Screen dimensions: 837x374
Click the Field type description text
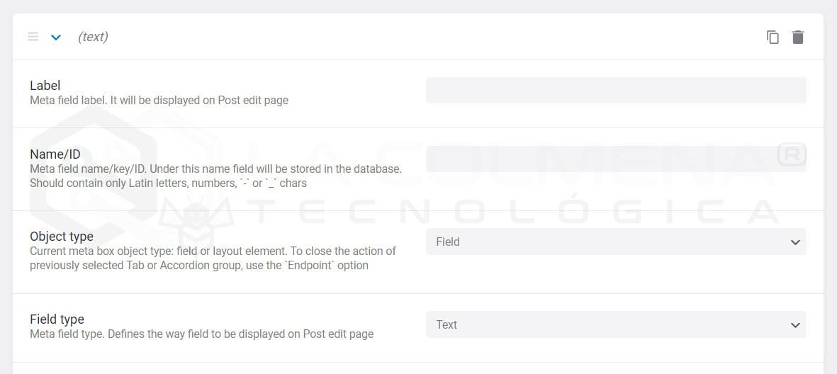(x=201, y=334)
